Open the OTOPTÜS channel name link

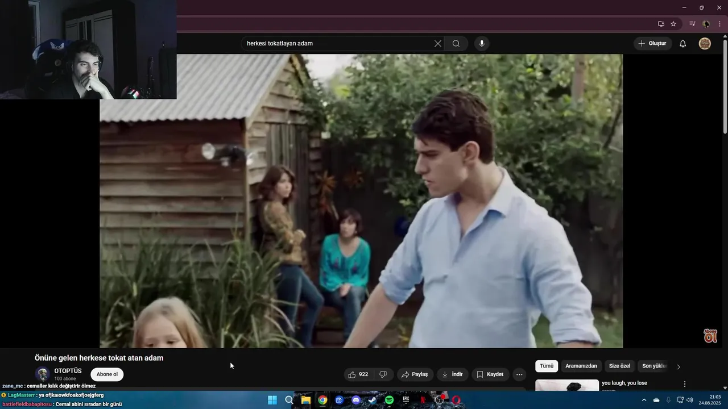(x=68, y=371)
